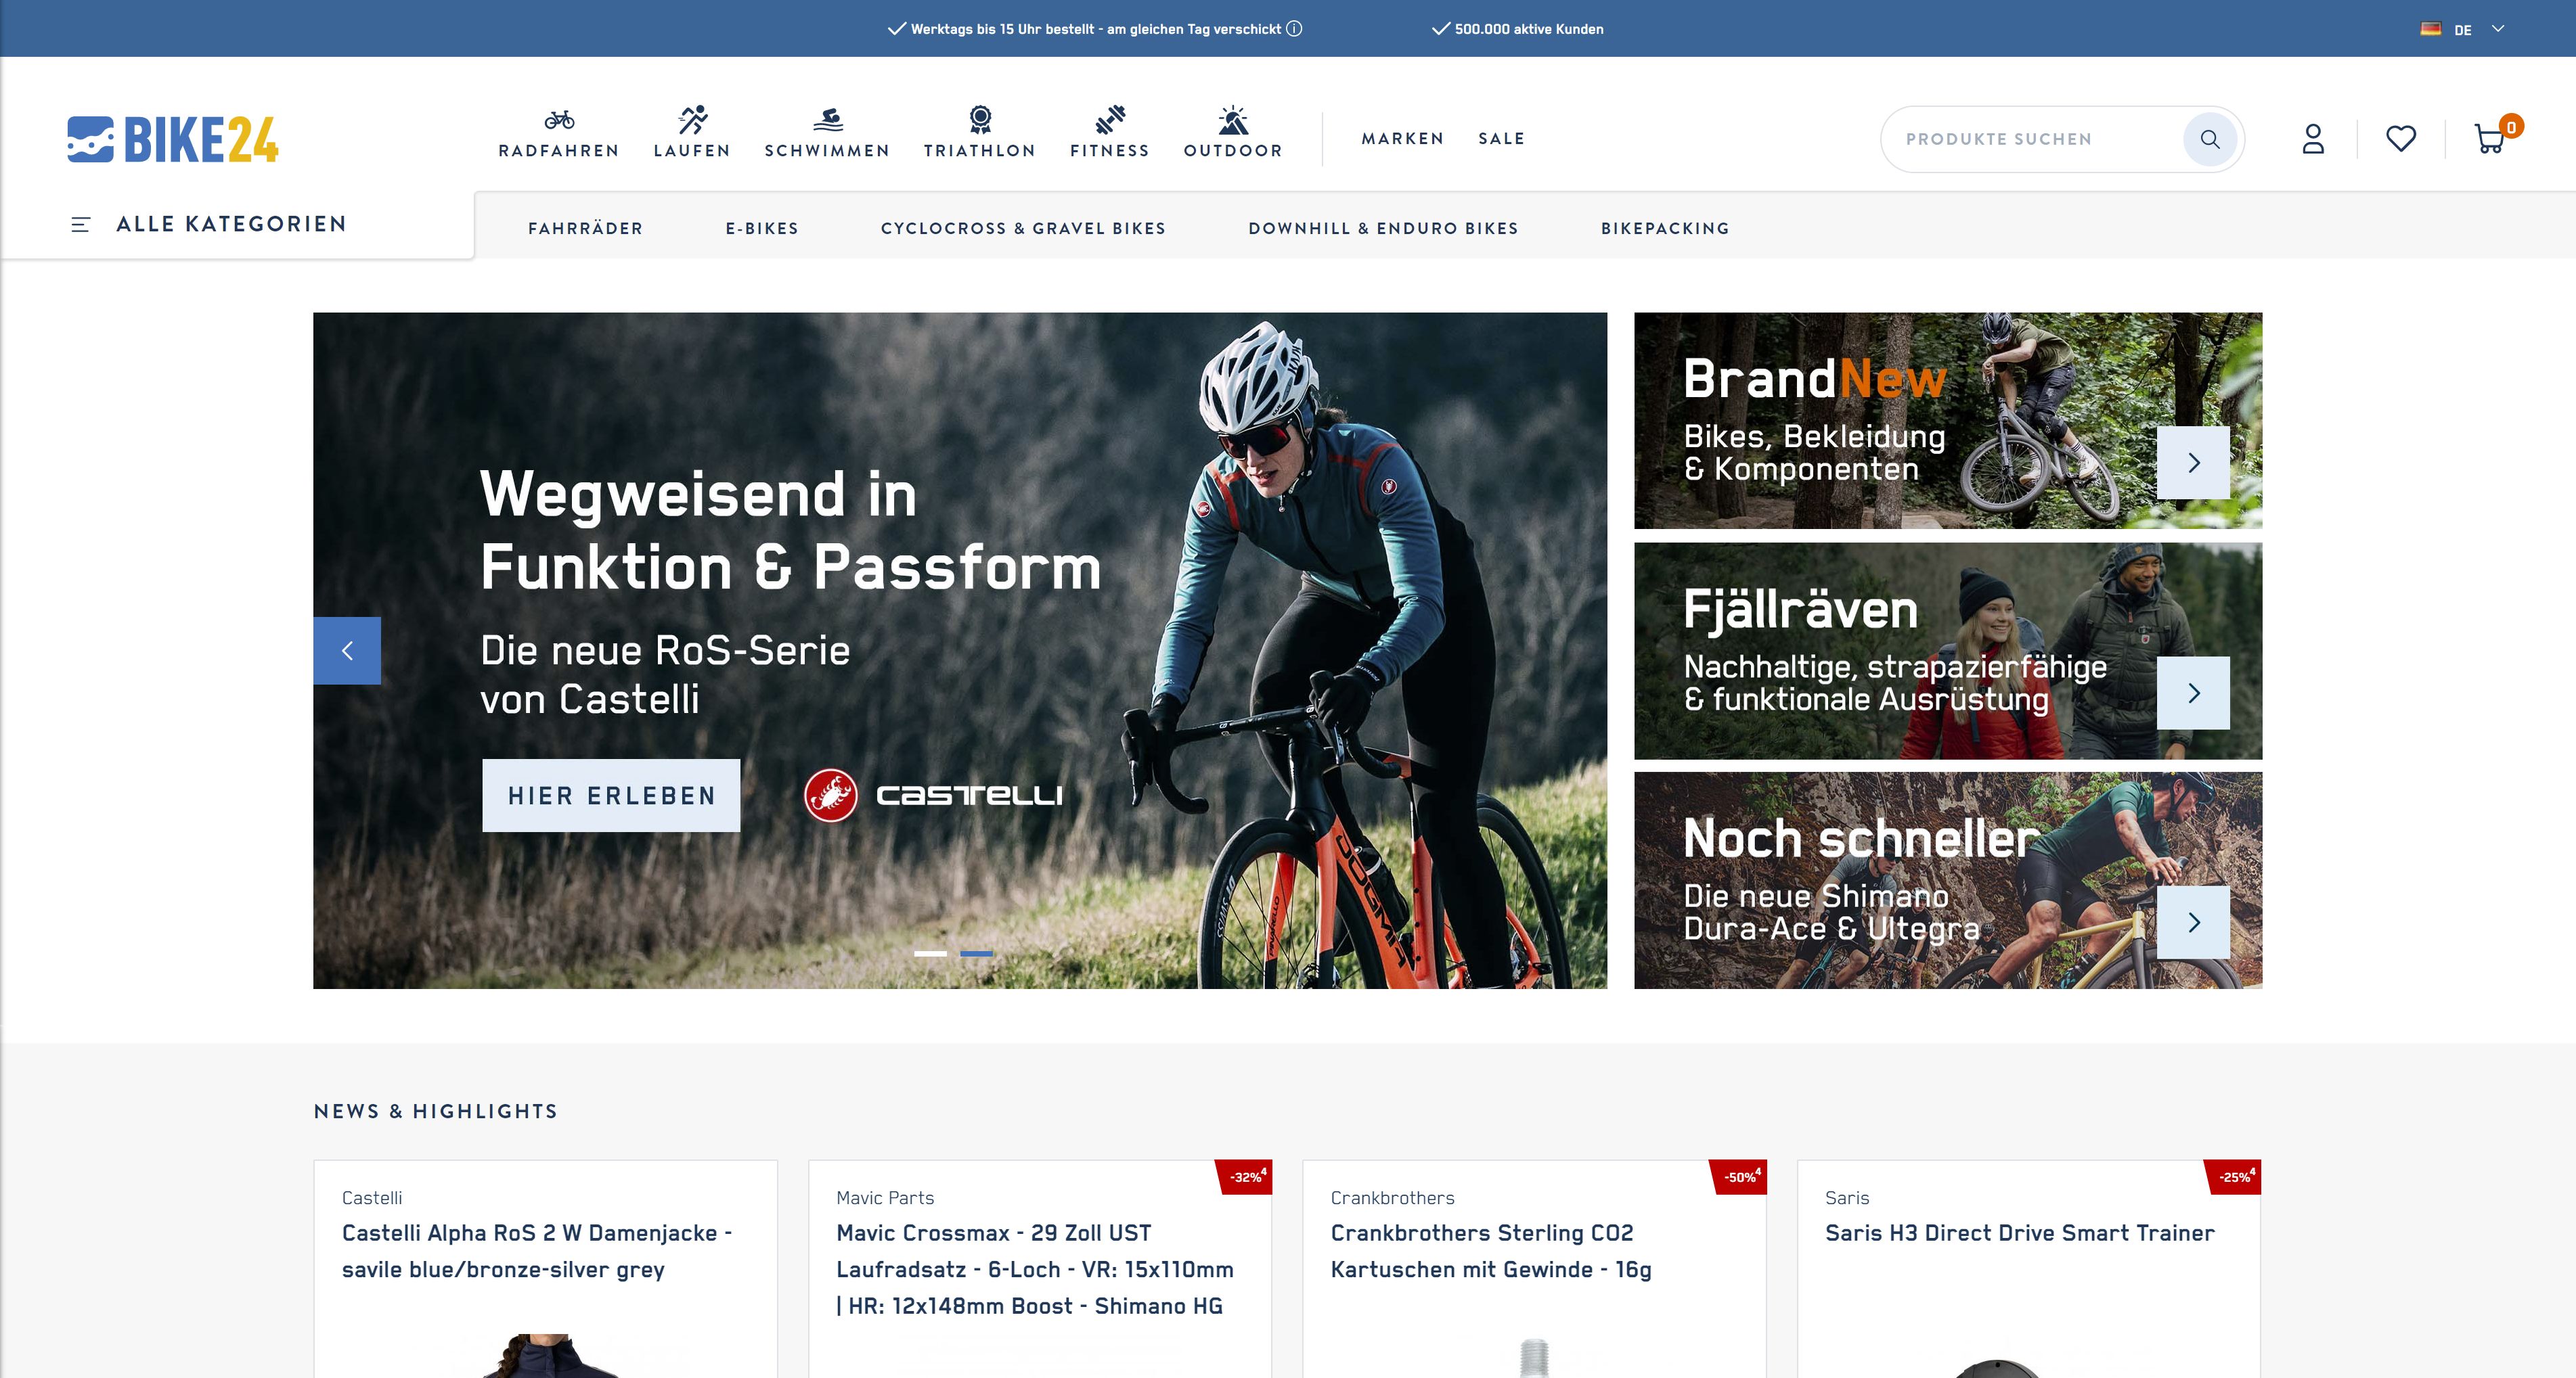Click the carousel previous arrow
2576x1378 pixels.
point(347,649)
